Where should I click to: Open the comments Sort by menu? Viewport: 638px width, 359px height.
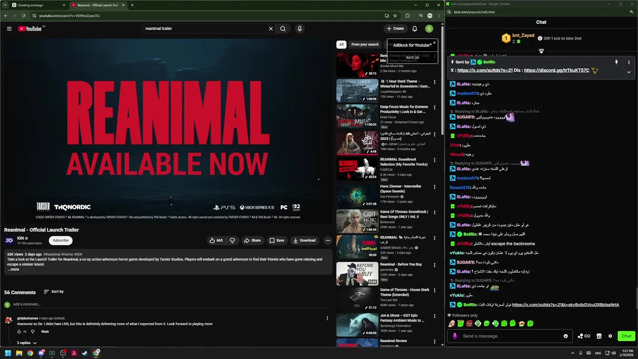coord(54,292)
